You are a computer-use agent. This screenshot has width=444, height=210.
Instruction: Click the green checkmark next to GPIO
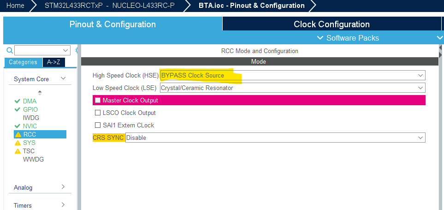[x=18, y=109]
